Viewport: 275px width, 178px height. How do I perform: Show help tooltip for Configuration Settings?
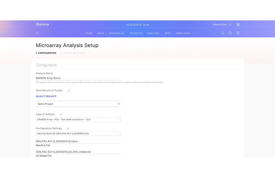pos(68,128)
